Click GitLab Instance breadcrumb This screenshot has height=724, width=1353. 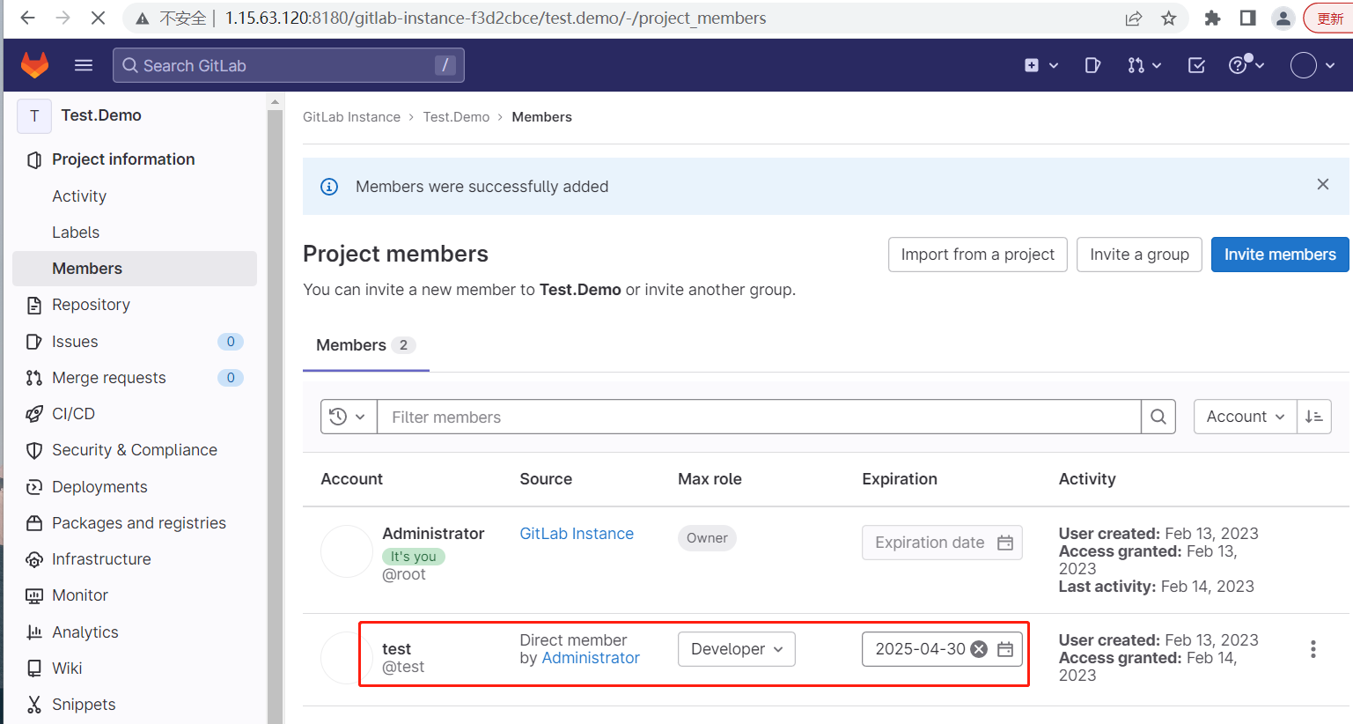point(351,117)
